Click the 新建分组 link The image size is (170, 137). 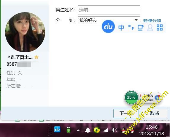coord(152,21)
